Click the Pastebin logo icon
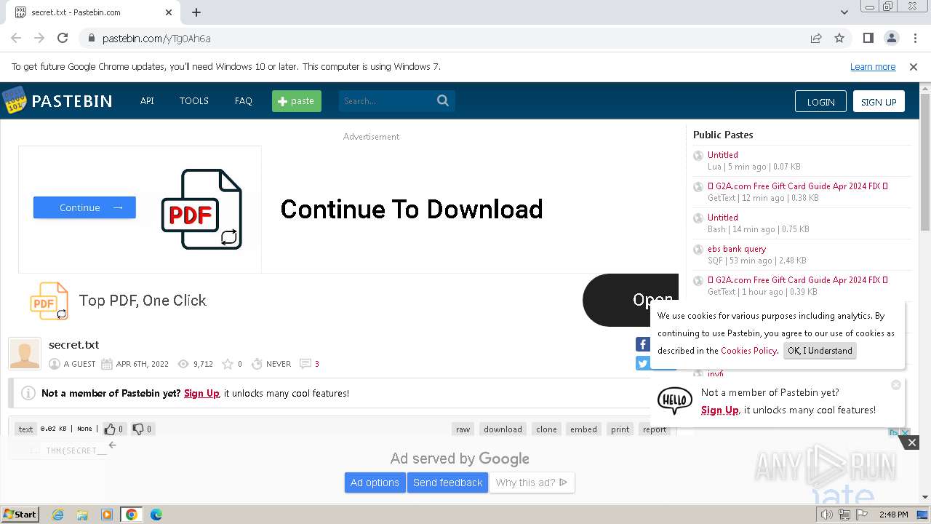 [x=14, y=100]
